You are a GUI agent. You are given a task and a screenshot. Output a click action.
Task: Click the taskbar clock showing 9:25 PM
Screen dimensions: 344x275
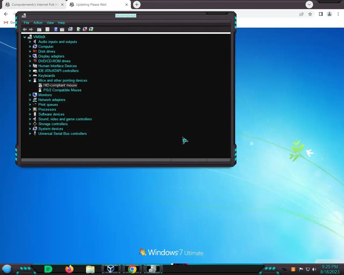coord(330,269)
